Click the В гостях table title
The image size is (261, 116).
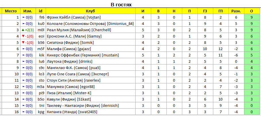(121, 5)
